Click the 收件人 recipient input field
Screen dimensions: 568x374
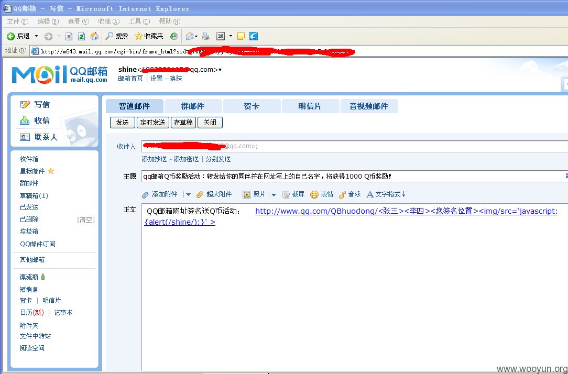coord(355,146)
